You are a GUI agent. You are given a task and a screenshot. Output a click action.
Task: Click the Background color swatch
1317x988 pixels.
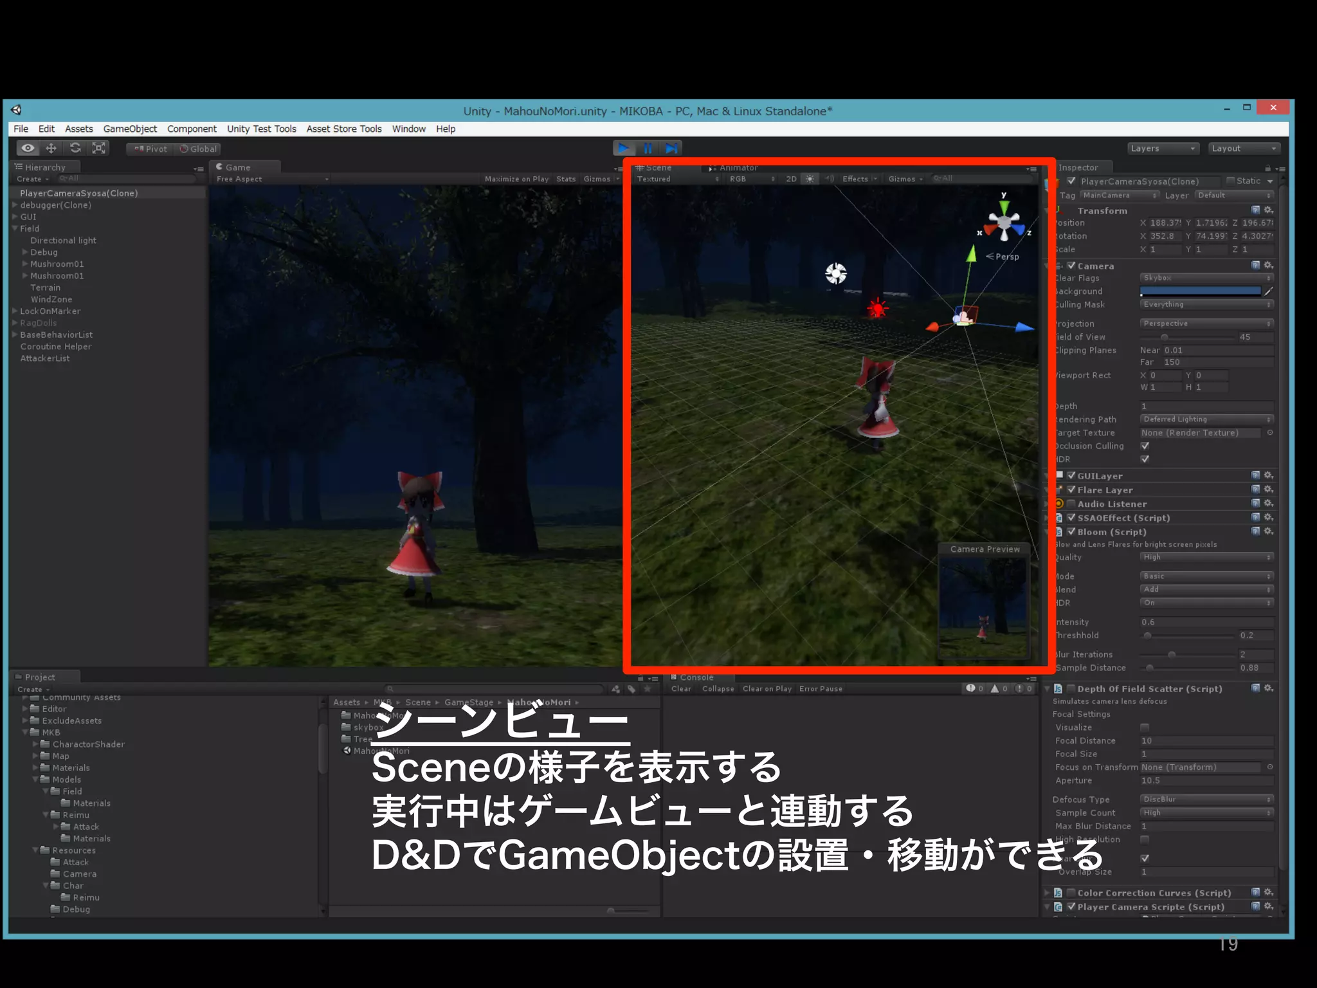[1201, 291]
